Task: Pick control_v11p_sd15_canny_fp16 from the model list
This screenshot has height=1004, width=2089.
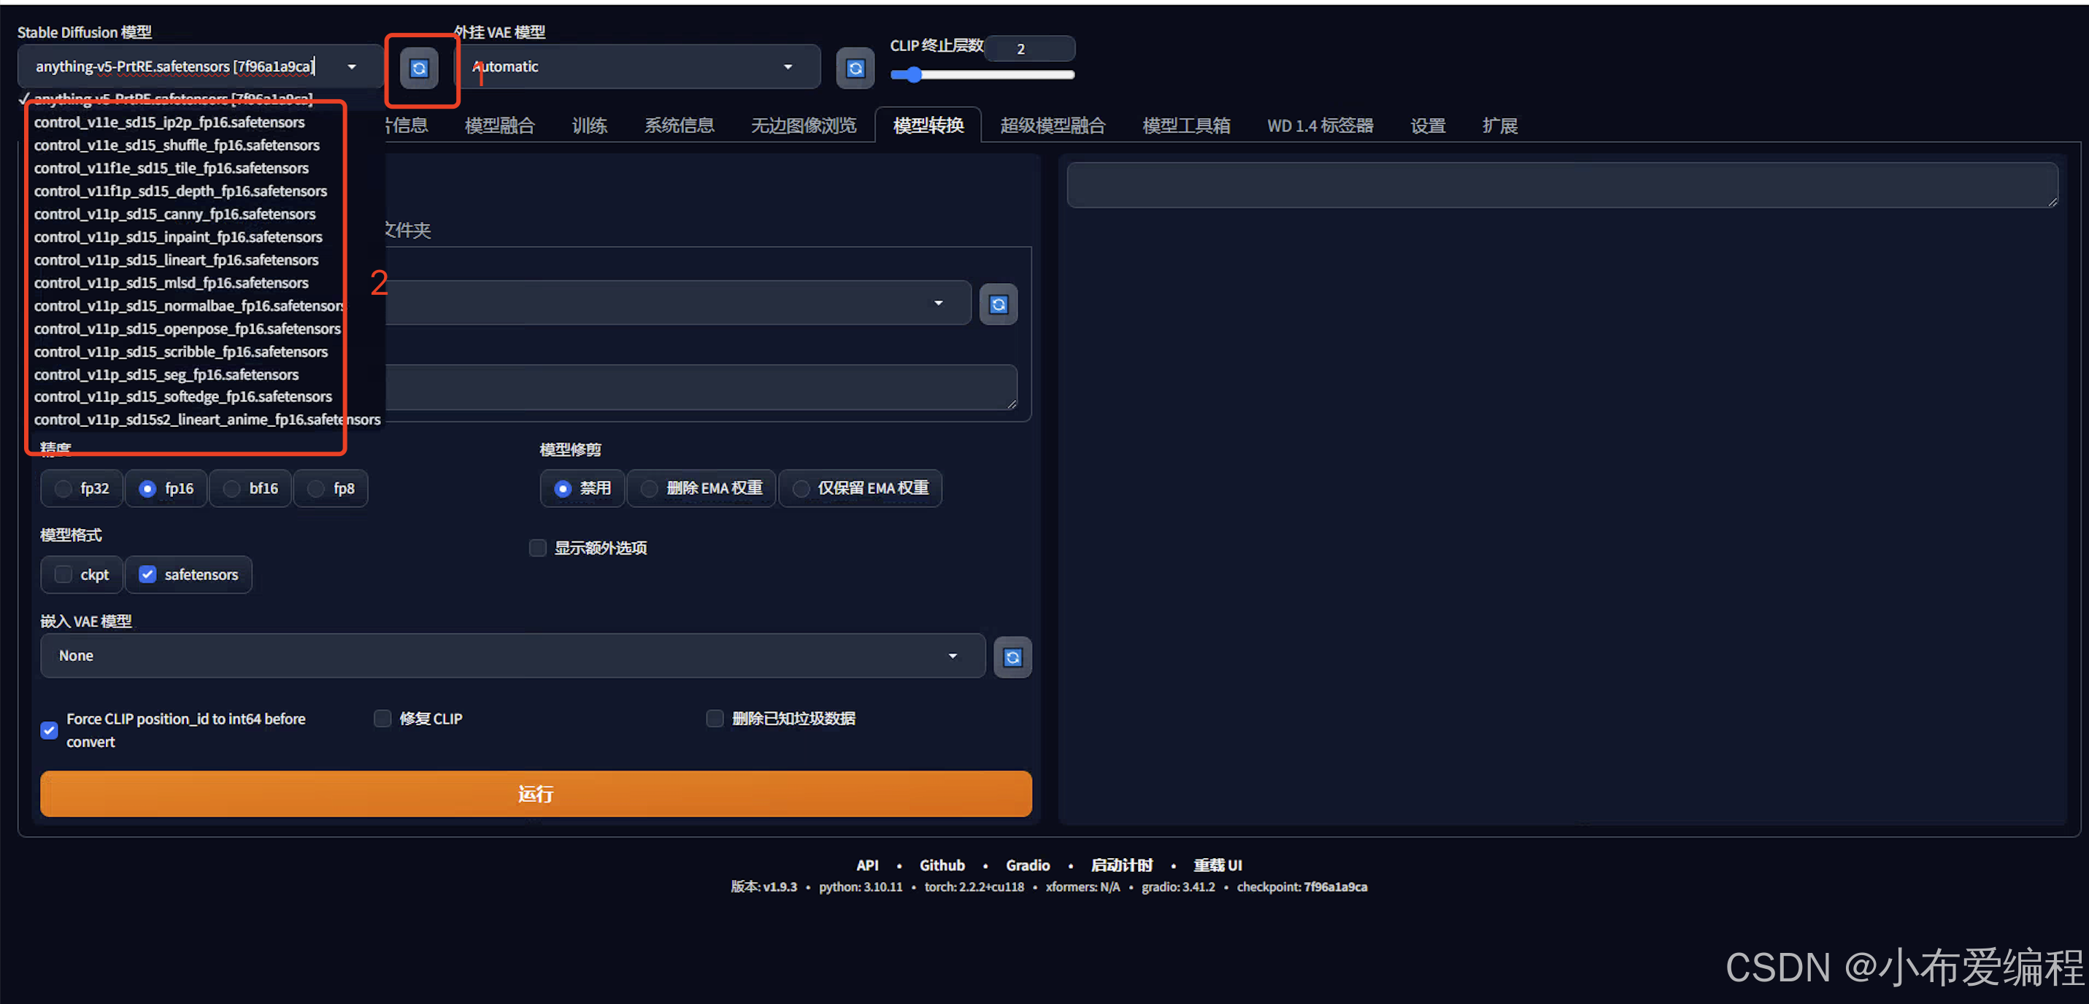Action: [x=174, y=214]
